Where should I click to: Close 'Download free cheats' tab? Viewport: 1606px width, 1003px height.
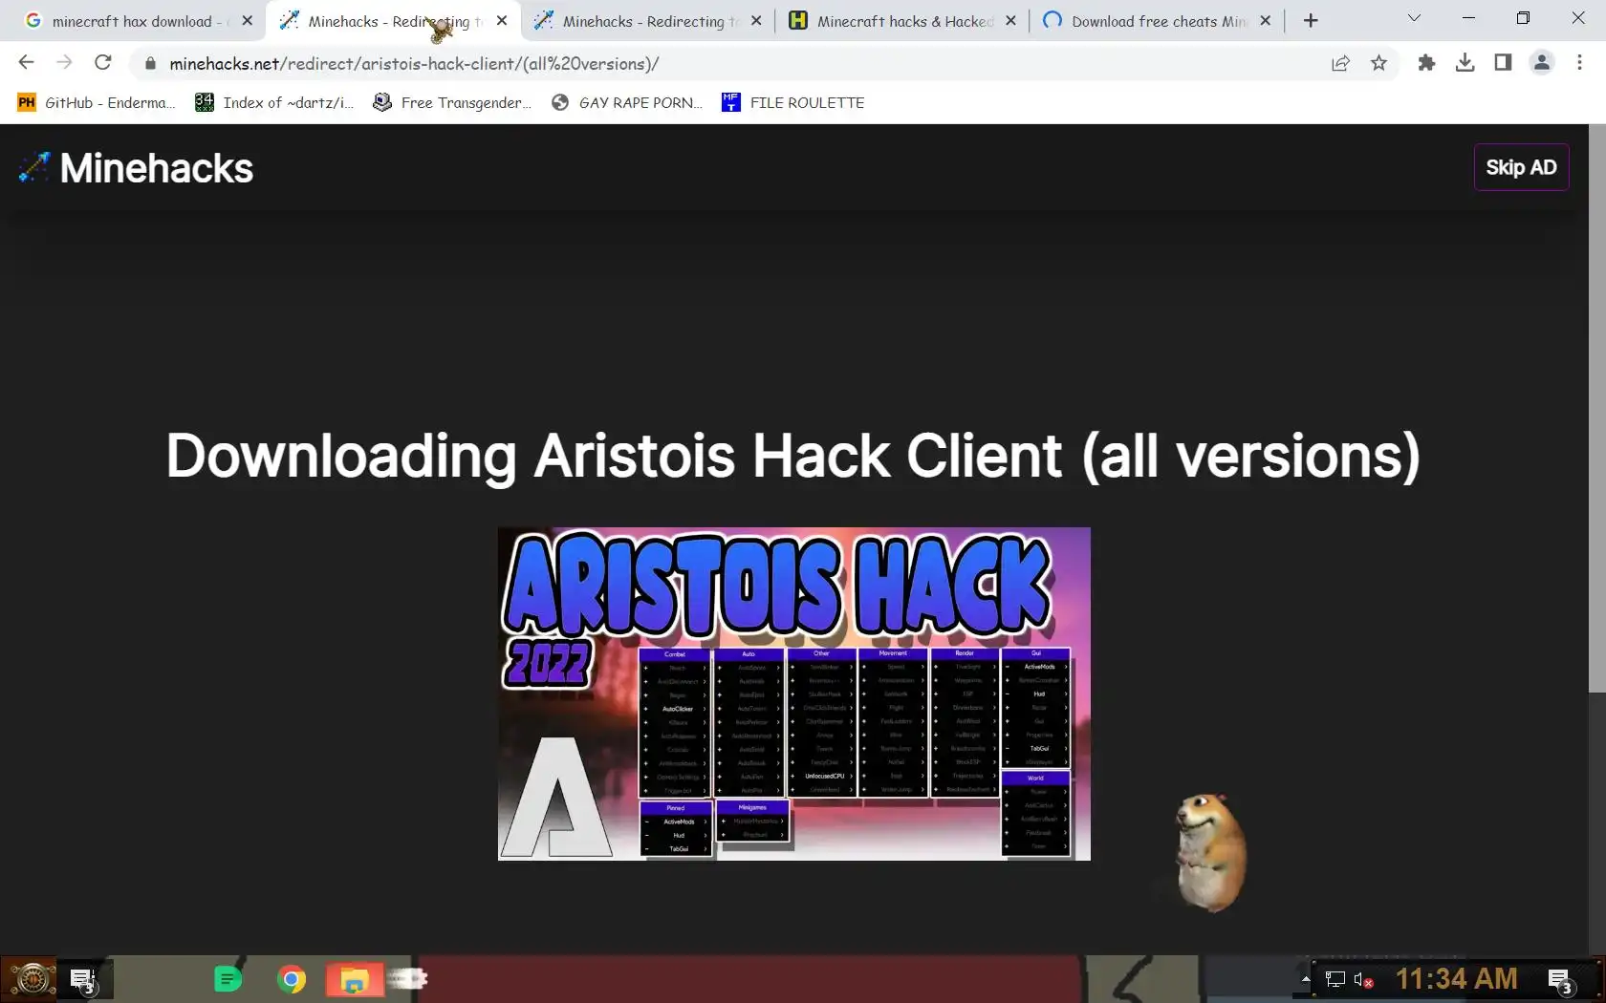click(1265, 21)
